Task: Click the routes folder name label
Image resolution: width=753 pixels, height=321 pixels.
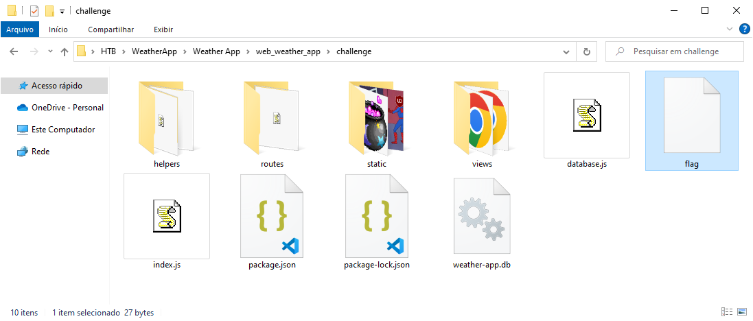Action: (272, 164)
